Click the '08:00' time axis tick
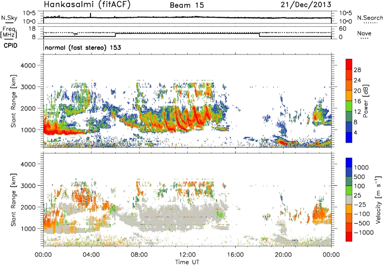This screenshot has width=383, height=265. click(x=139, y=255)
